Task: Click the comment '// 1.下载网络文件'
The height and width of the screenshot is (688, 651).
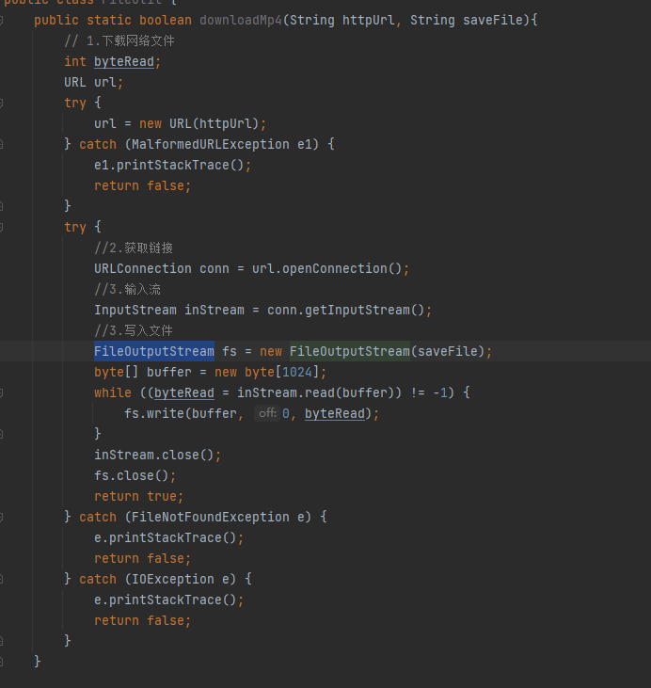Action: (x=119, y=40)
